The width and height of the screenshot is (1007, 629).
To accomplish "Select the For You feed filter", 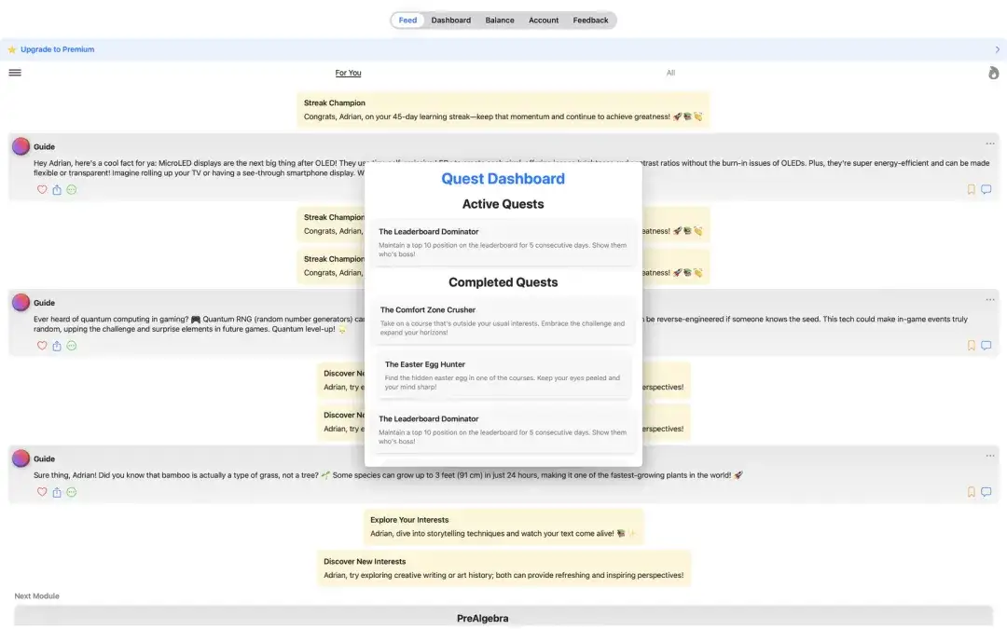I will pyautogui.click(x=348, y=73).
